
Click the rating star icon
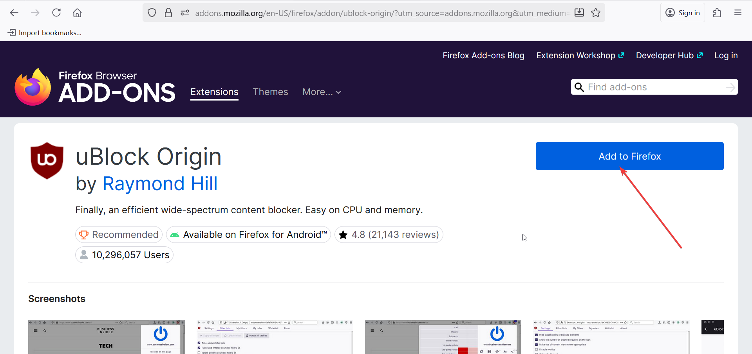343,235
